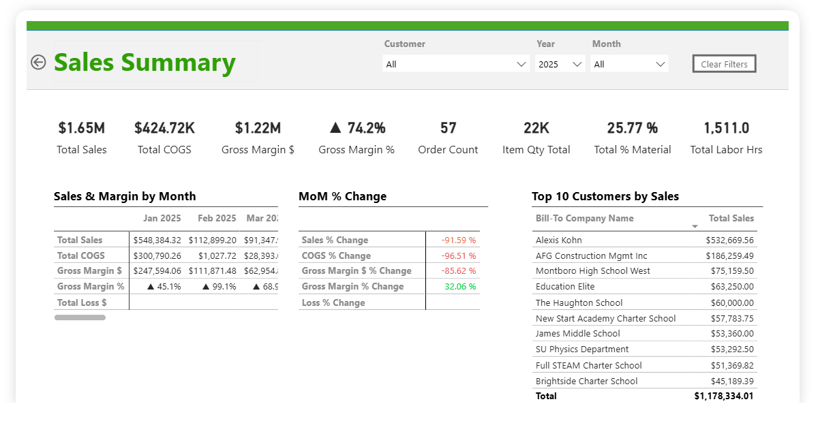The image size is (818, 421).
Task: Open the Customer filter dropdown
Action: (456, 64)
